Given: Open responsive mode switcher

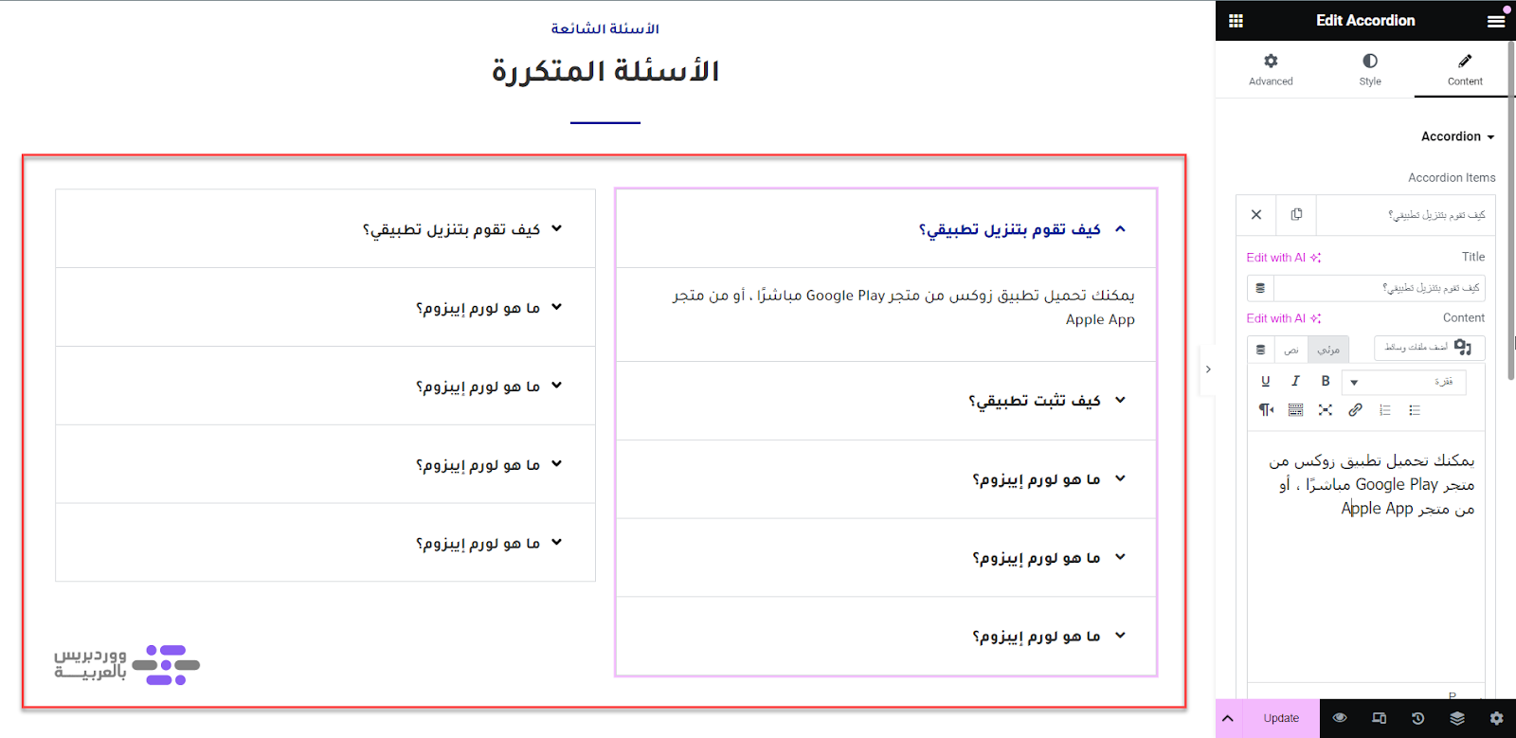Looking at the screenshot, I should [1380, 718].
